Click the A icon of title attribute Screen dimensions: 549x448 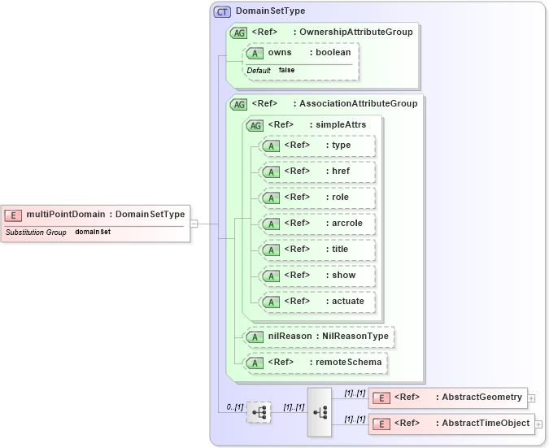(271, 250)
